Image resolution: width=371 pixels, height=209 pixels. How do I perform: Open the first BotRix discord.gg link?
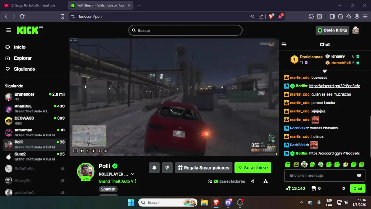(334, 86)
